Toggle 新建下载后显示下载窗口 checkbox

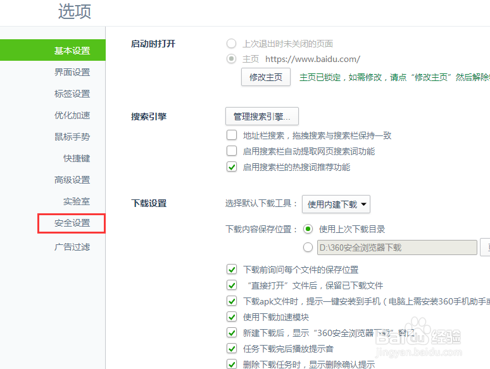tap(232, 333)
